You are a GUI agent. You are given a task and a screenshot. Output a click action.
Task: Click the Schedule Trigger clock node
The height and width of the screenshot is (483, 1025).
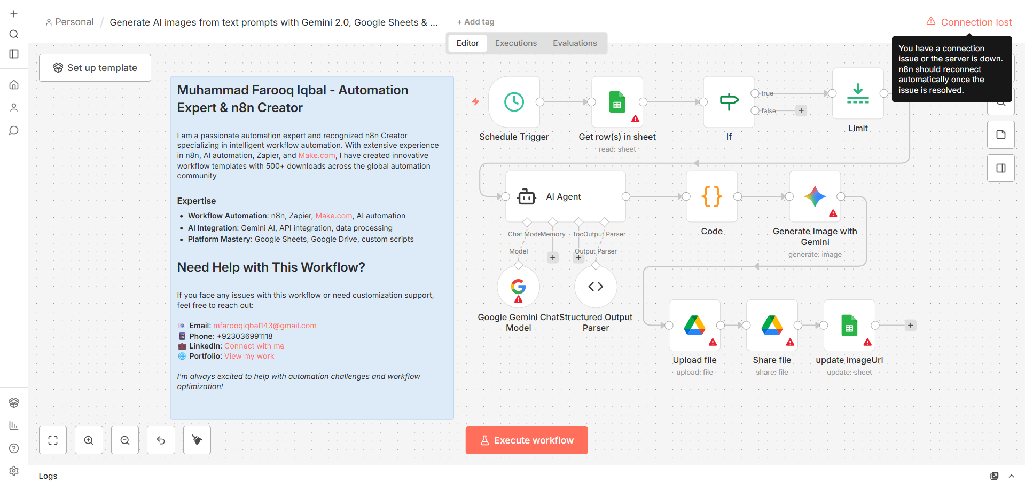[x=514, y=102]
